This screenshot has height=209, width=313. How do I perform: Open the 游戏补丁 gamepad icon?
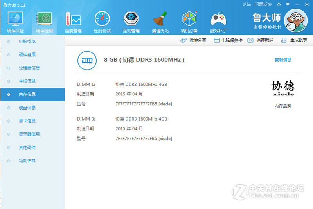[x=218, y=19]
